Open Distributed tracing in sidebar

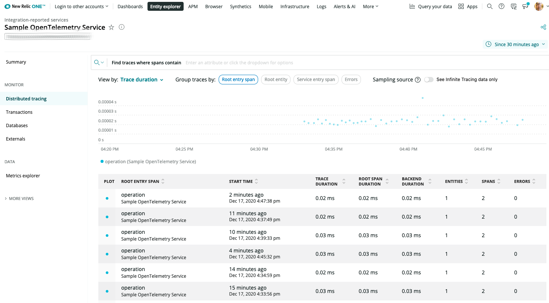click(44, 99)
